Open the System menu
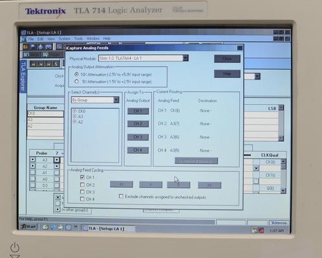The image size is (322, 258). point(65,39)
